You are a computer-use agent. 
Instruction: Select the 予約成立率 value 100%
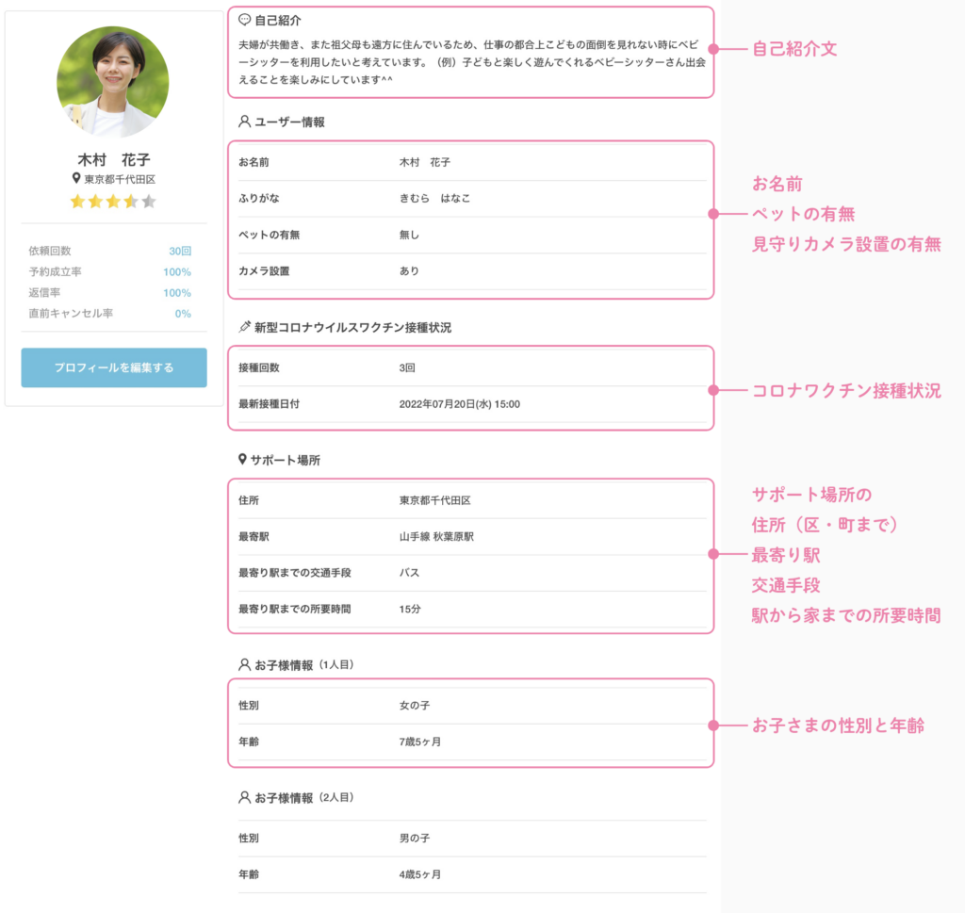pos(177,272)
